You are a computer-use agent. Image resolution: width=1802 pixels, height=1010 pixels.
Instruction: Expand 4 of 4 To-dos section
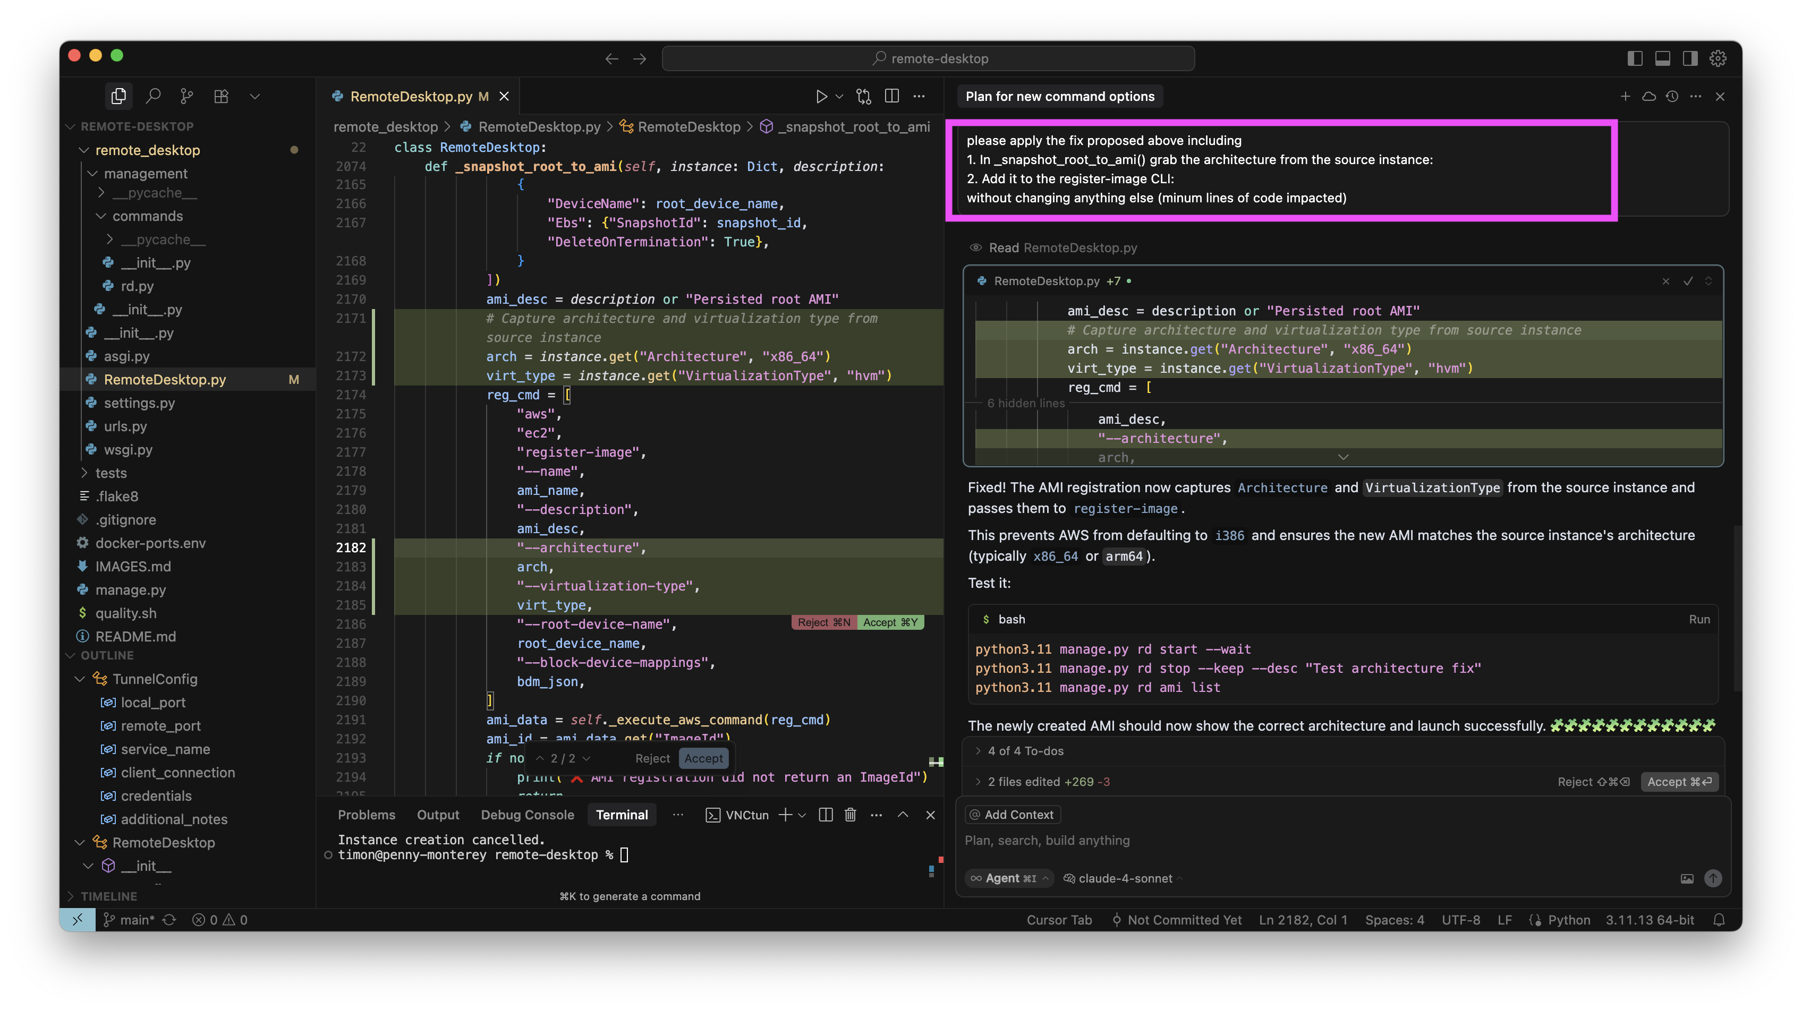point(1025,750)
